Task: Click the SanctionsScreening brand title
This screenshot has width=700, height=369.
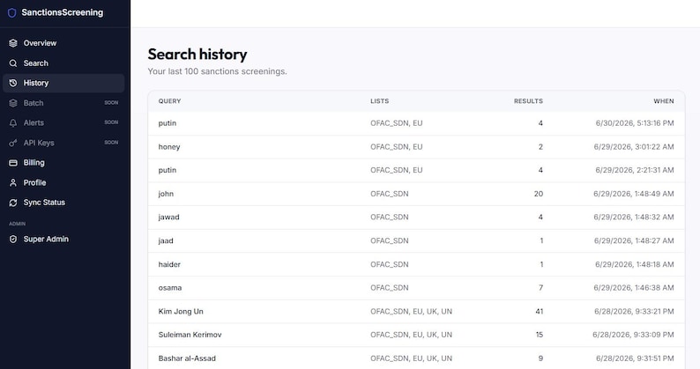Action: pyautogui.click(x=62, y=12)
